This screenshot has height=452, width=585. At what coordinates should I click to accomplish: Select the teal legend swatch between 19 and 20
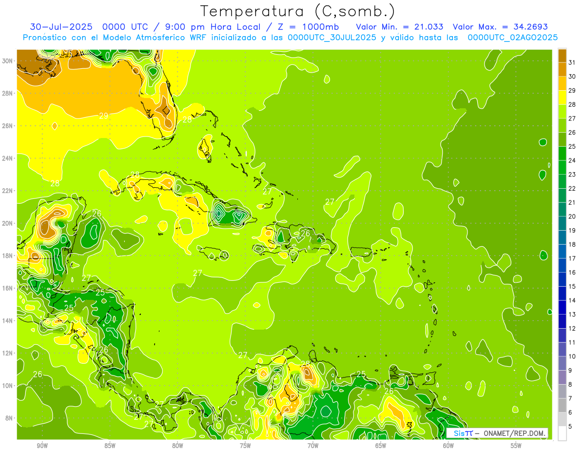[562, 223]
